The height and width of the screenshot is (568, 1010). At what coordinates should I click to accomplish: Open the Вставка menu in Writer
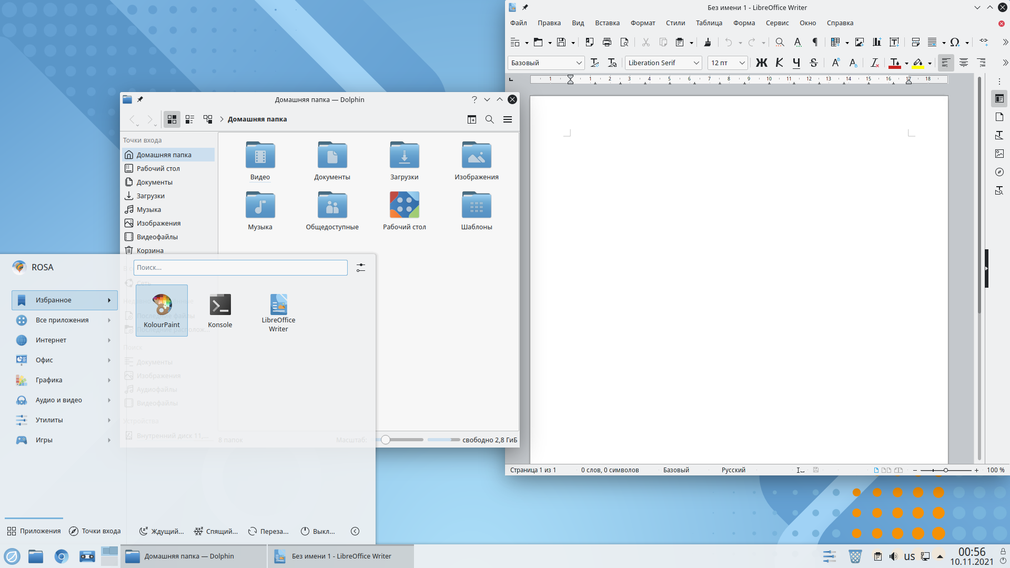point(607,23)
